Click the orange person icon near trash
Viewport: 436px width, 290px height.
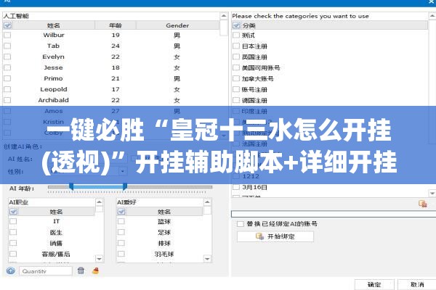[x=95, y=270]
